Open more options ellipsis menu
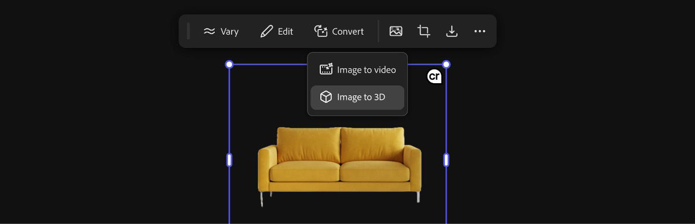 [x=480, y=31]
